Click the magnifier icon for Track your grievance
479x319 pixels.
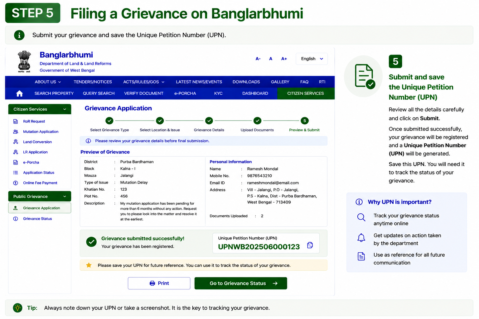pos(361,217)
